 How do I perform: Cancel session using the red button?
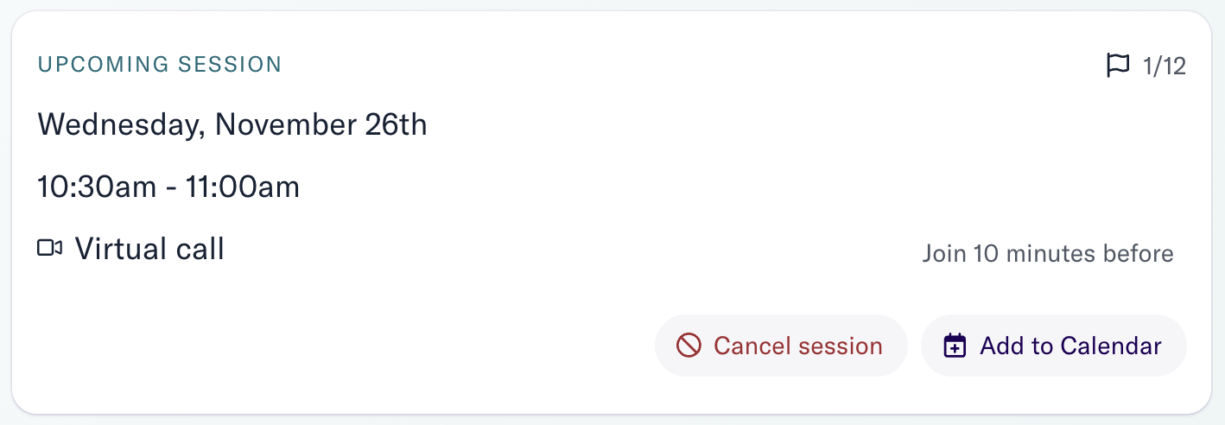(781, 346)
